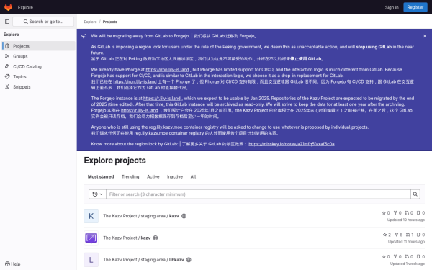Open the https://r.lily-is.land link in English paragraph
Viewport: 432px width, 270px height.
click(x=162, y=99)
